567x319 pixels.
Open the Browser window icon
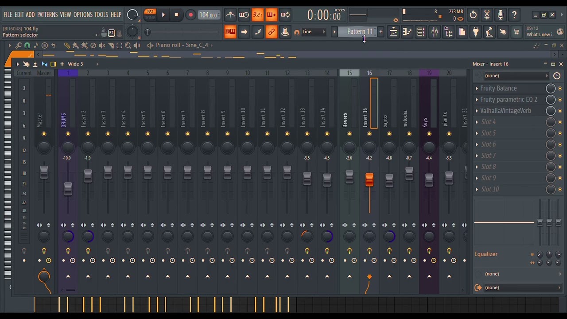tap(448, 32)
